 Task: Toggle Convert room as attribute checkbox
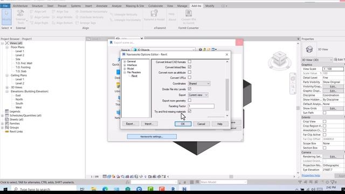click(x=189, y=72)
